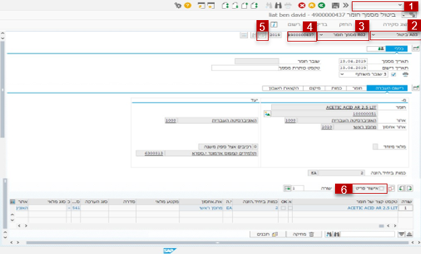Viewport: 421px width, 254px height.
Task: Click the Find binoculars icon below the item table
Action: [336, 235]
